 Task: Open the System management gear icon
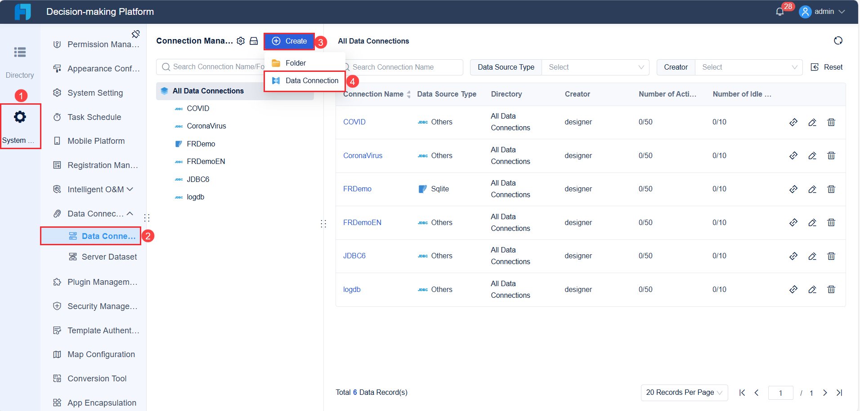pyautogui.click(x=20, y=117)
